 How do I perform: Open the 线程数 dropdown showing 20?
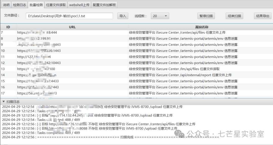coord(160,16)
